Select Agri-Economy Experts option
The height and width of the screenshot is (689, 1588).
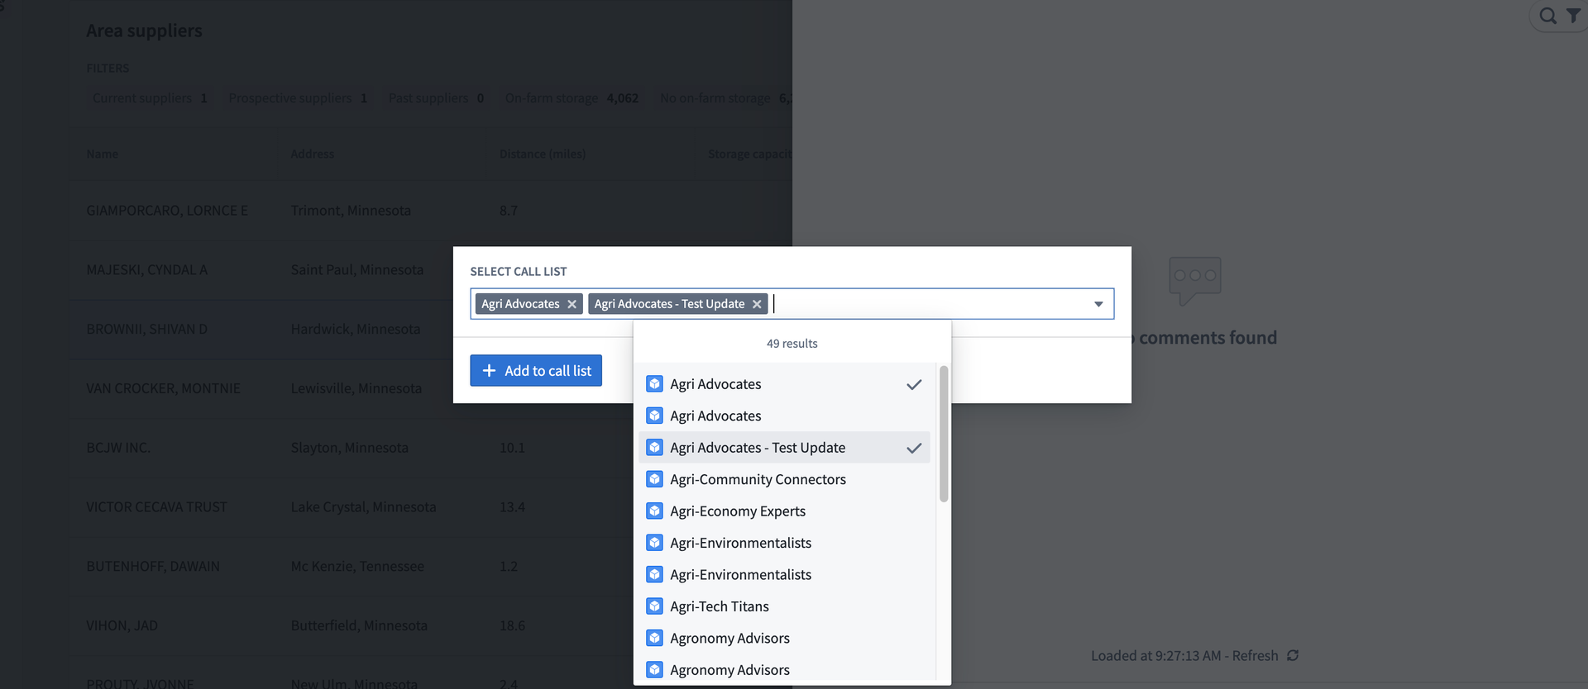coord(738,511)
